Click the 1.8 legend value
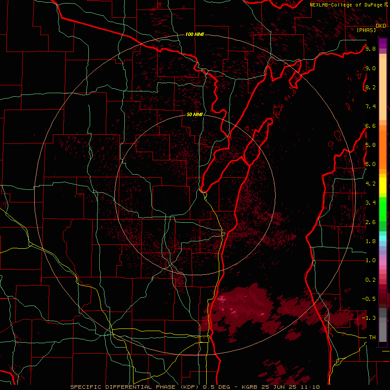This screenshot has height=390, width=390. point(370,241)
